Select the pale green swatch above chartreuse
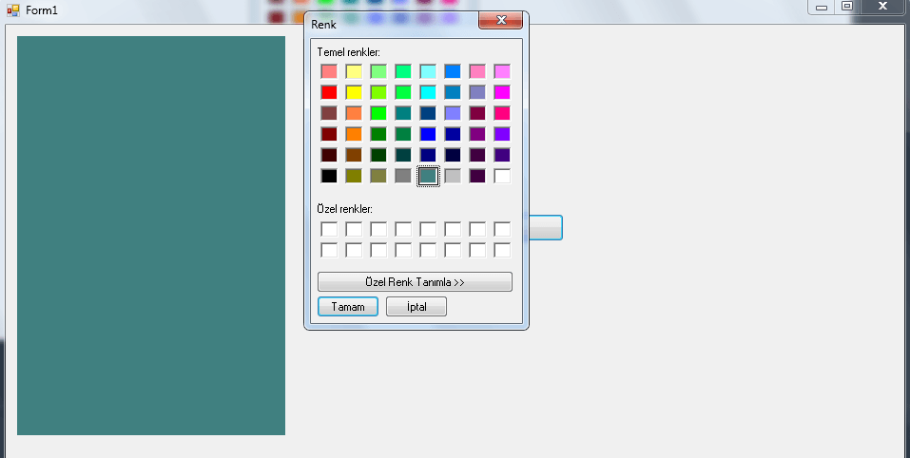The image size is (910, 458). (378, 71)
